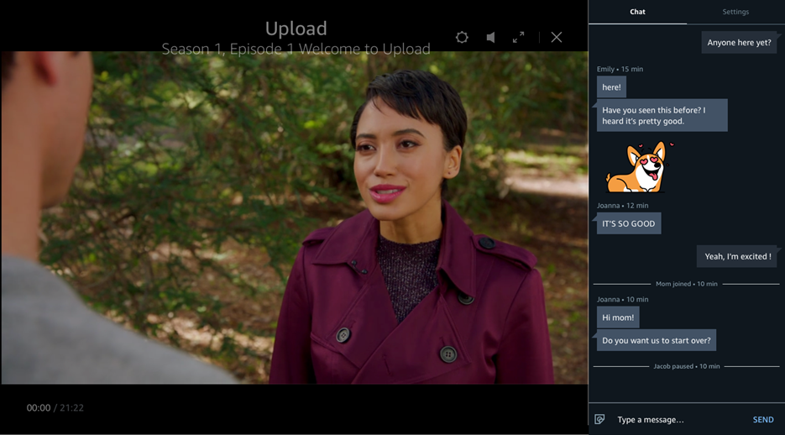
Task: Open the sticker picker beside the message box
Action: coord(599,419)
